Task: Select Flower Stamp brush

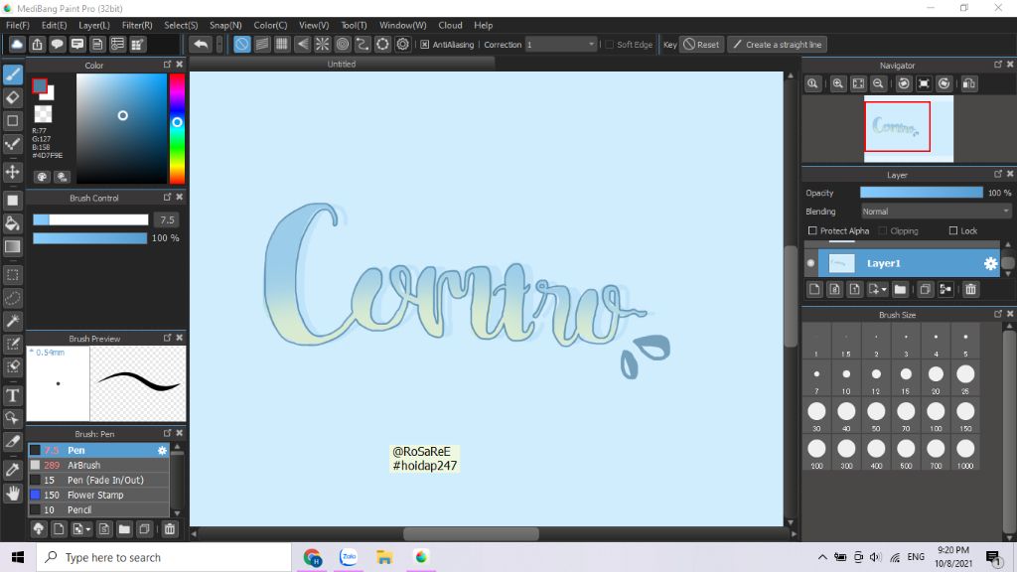Action: (x=98, y=495)
